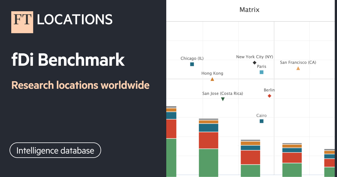Open the Matrix chart title options

[249, 9]
